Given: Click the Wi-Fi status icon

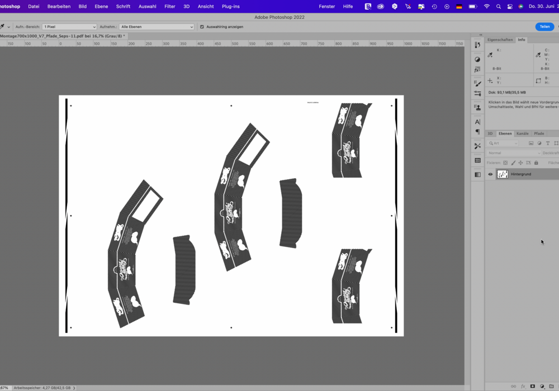Looking at the screenshot, I should click(487, 6).
